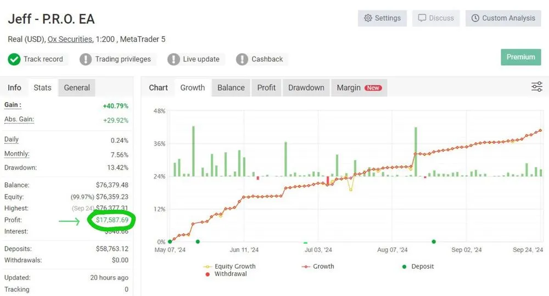The width and height of the screenshot is (549, 296).
Task: Open chart filter sliders icon
Action: pyautogui.click(x=537, y=87)
